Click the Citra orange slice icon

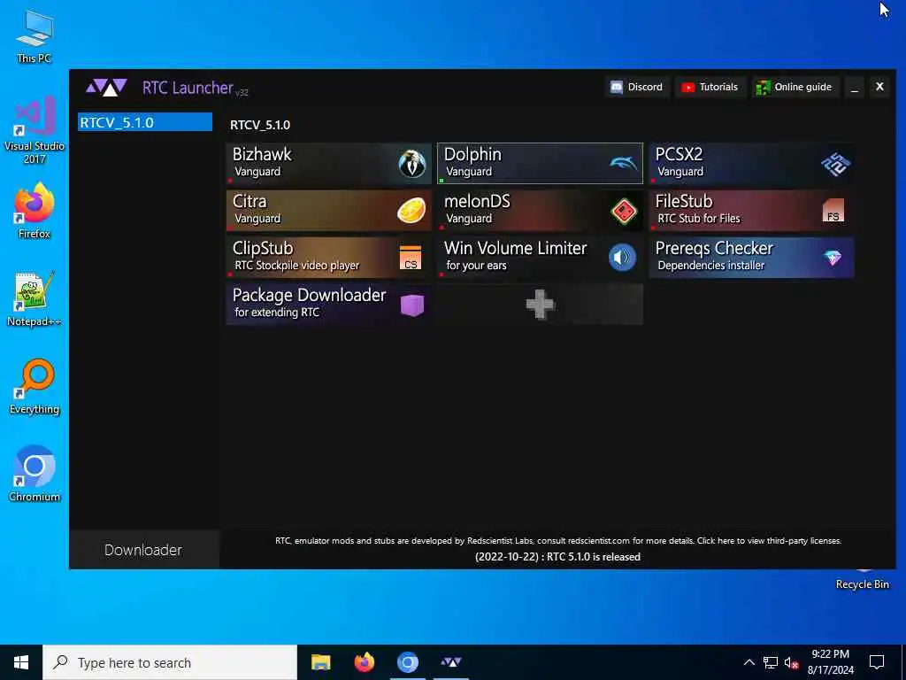point(411,211)
